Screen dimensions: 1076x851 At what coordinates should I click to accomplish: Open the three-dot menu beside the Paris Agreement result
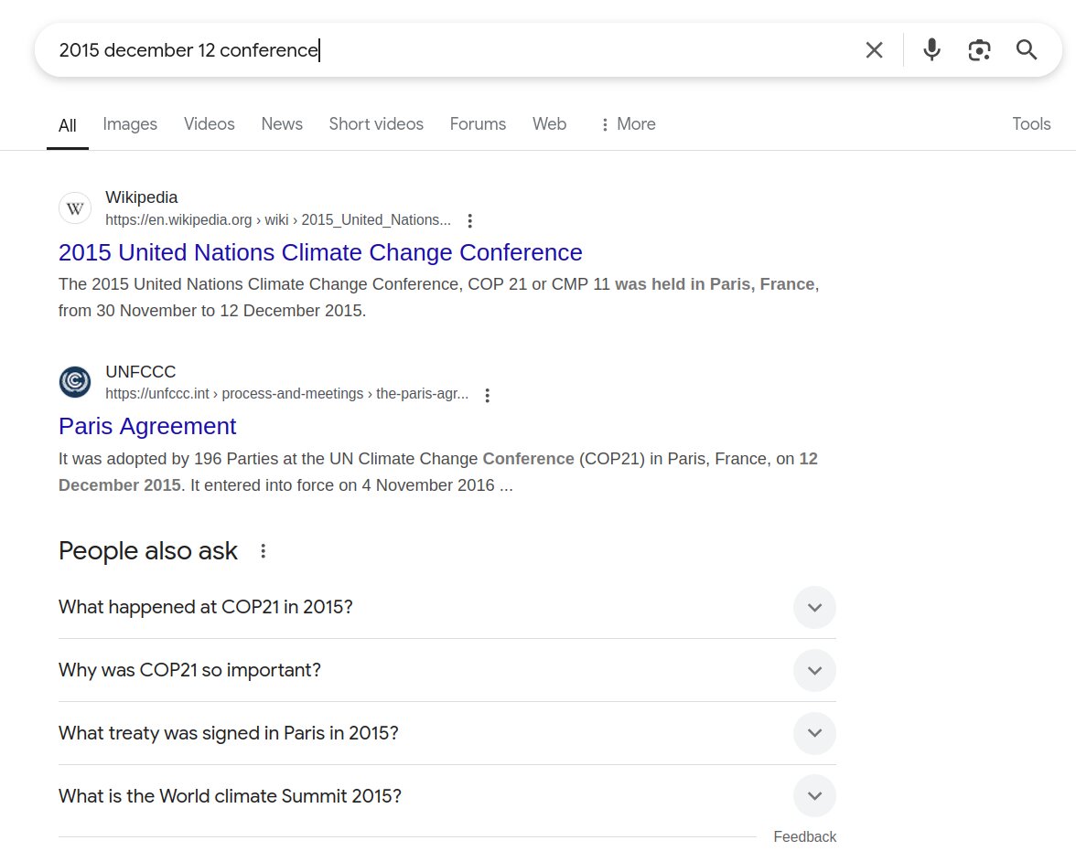[x=487, y=395]
